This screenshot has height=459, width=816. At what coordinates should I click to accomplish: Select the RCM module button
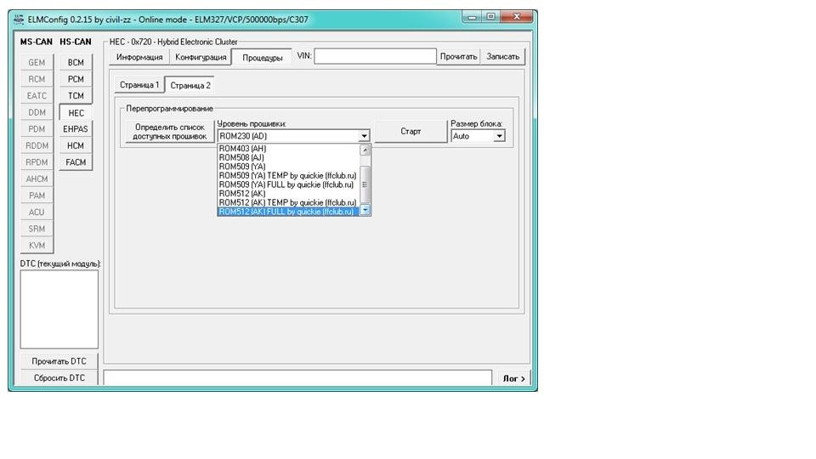(x=37, y=79)
